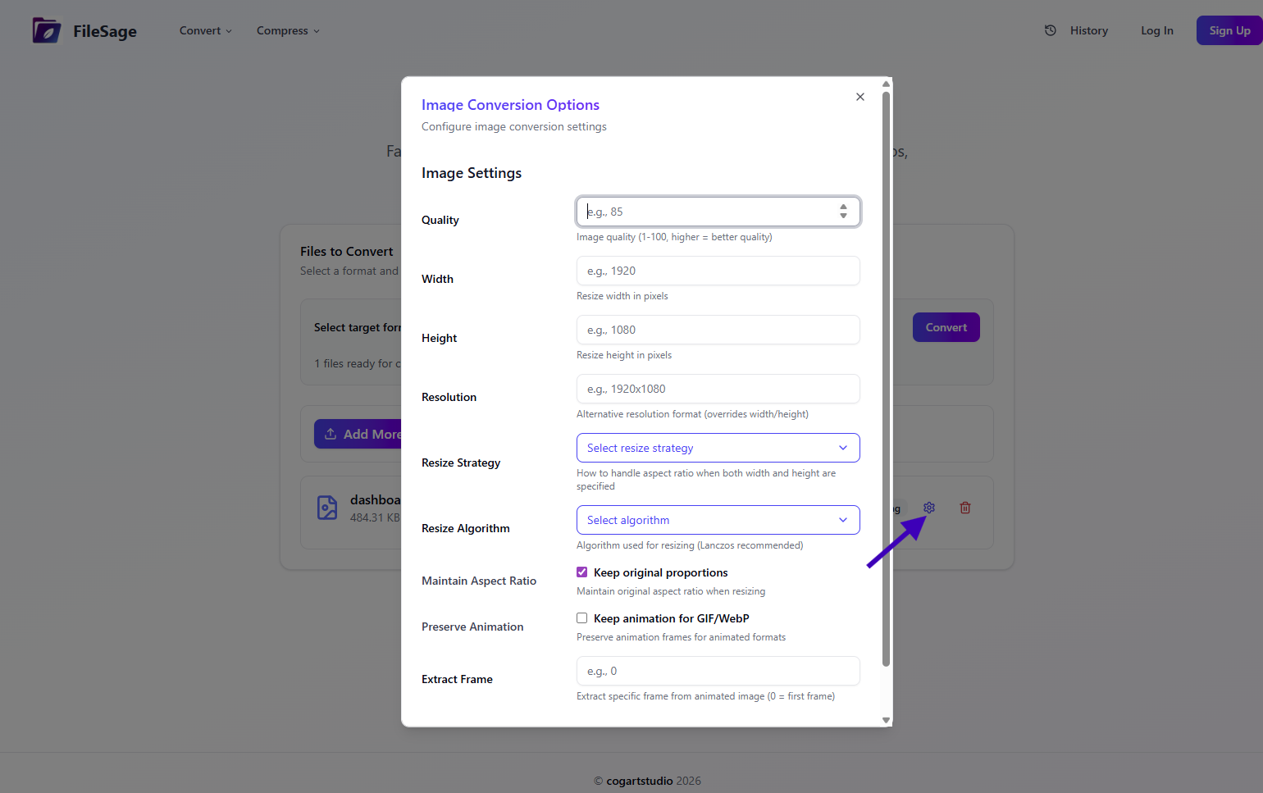Expand the Compress menu chevron
Image resolution: width=1263 pixels, height=793 pixels.
coord(318,30)
